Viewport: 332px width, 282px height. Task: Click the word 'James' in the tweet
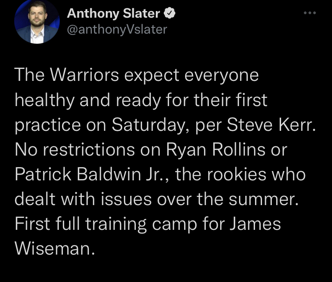point(255,224)
